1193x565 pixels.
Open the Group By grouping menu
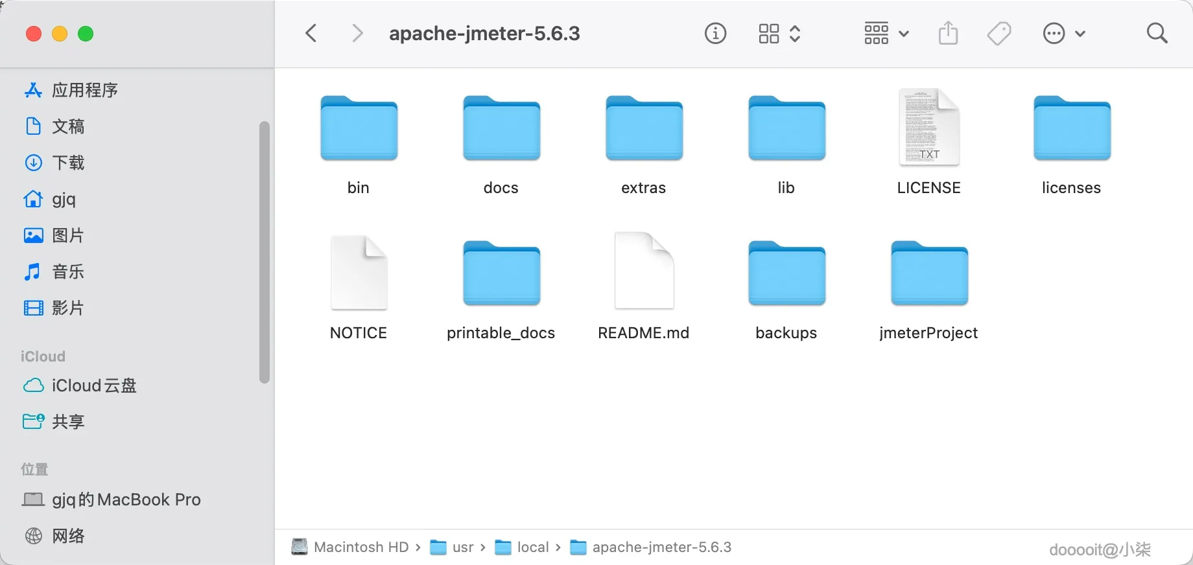(886, 33)
